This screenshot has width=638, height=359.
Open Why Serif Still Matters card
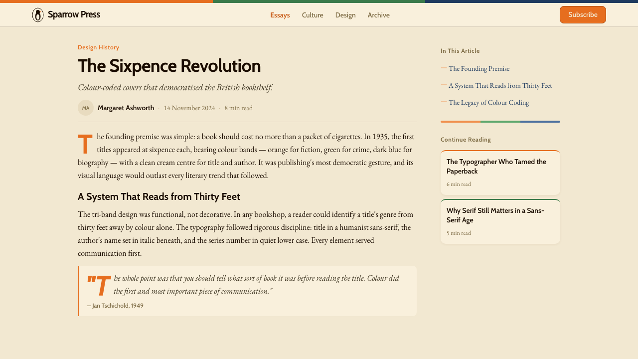[x=500, y=221]
